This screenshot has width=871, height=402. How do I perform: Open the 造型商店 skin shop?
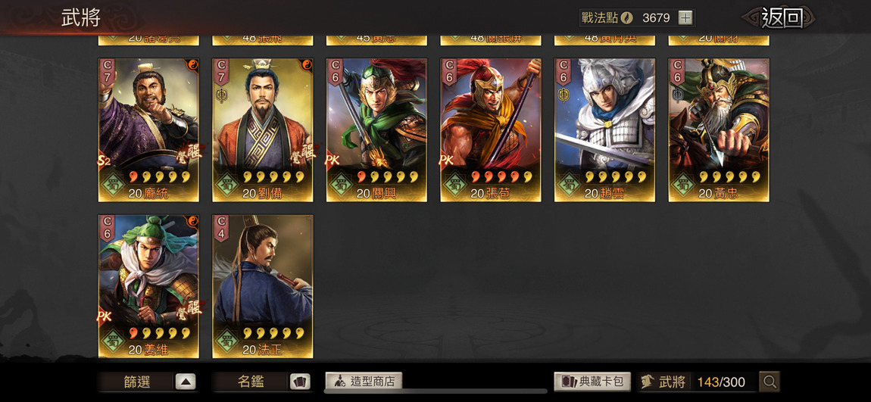click(364, 382)
